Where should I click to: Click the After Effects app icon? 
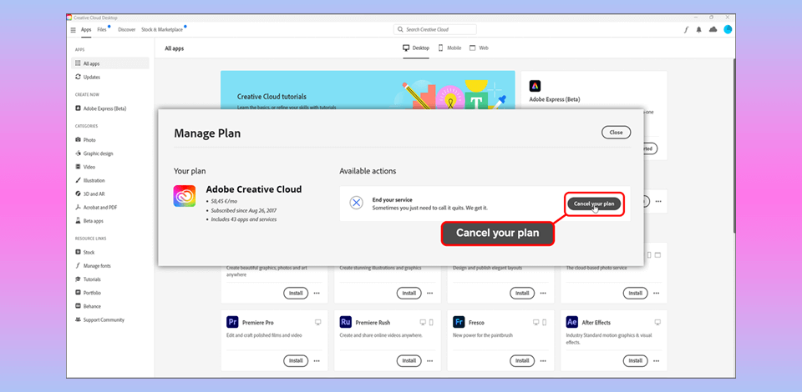[571, 322]
